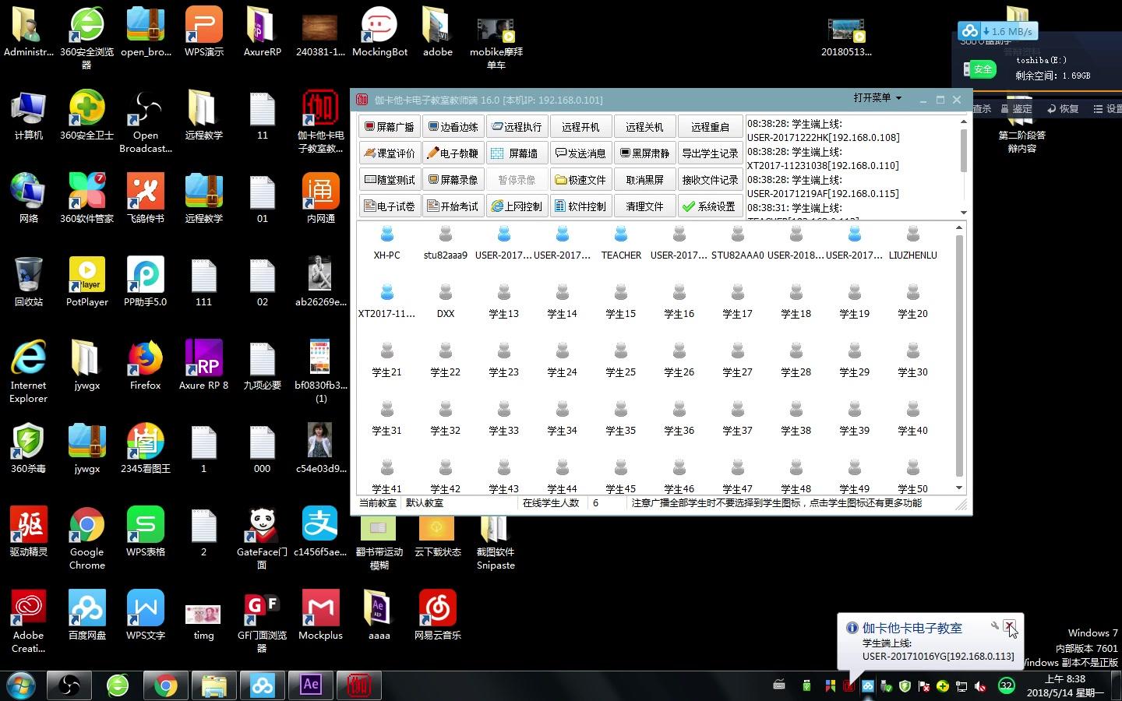The width and height of the screenshot is (1122, 701).
Task: Open the 回收站 recycle bin
Action: click(29, 282)
